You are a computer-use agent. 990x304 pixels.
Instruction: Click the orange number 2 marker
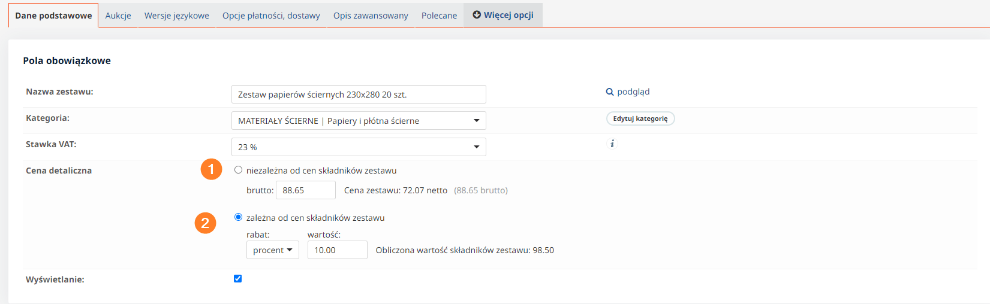point(205,223)
